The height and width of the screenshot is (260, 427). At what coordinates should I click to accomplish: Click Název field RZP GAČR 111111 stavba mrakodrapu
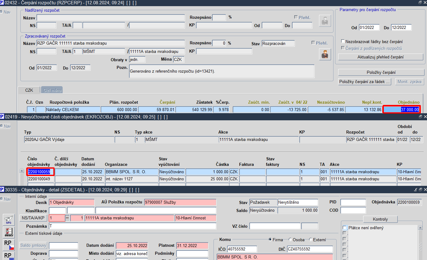point(110,43)
